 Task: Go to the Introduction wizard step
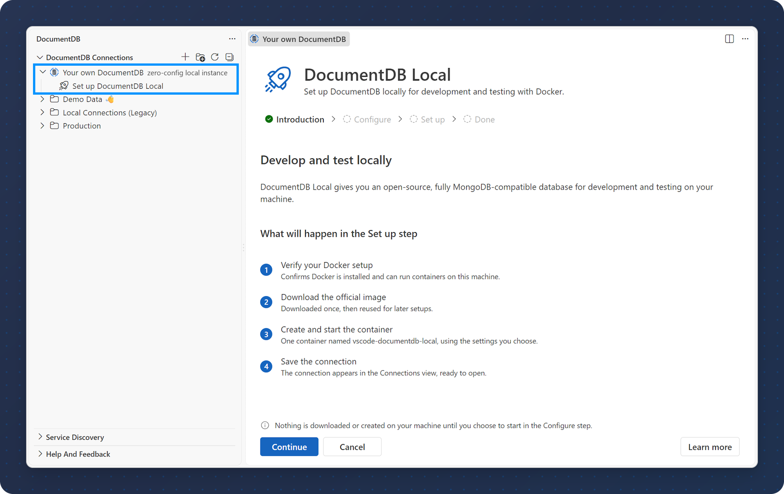tap(295, 119)
